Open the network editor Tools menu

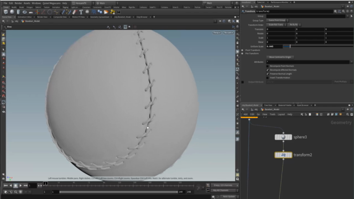coord(273,114)
